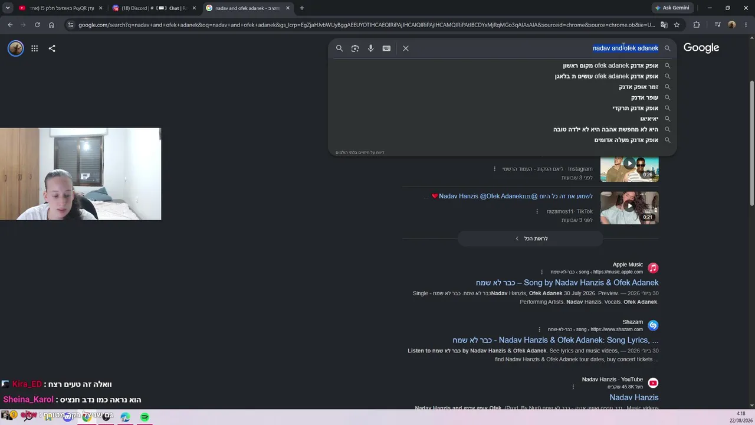755x425 pixels.
Task: Open Google Lens image search
Action: pos(355,48)
